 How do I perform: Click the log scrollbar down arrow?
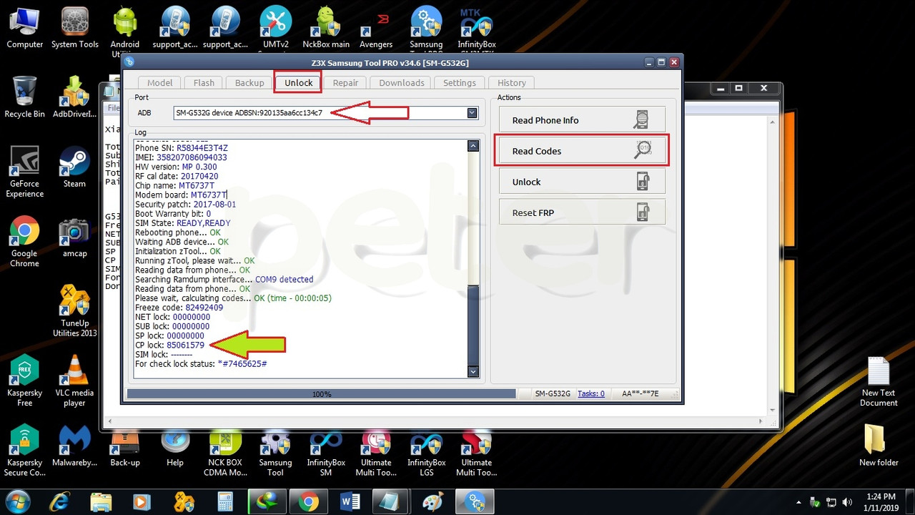pos(473,371)
